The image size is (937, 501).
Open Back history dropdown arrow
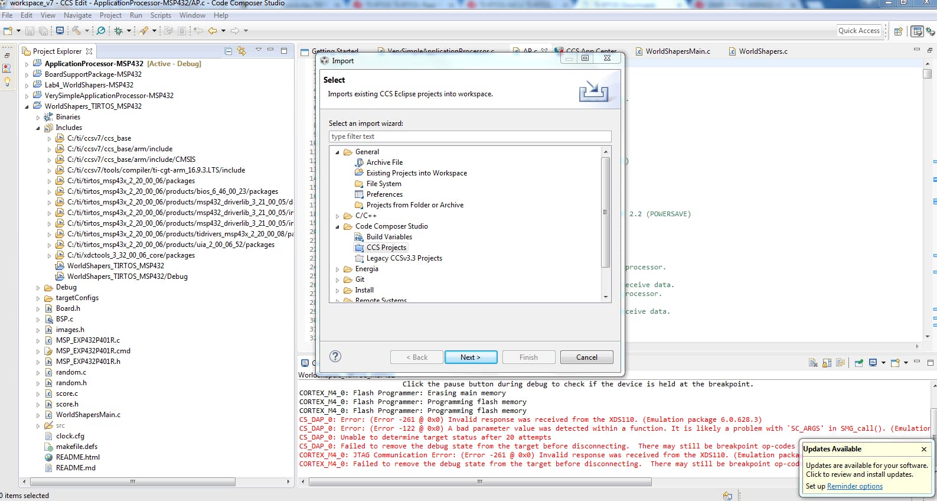coord(223,31)
